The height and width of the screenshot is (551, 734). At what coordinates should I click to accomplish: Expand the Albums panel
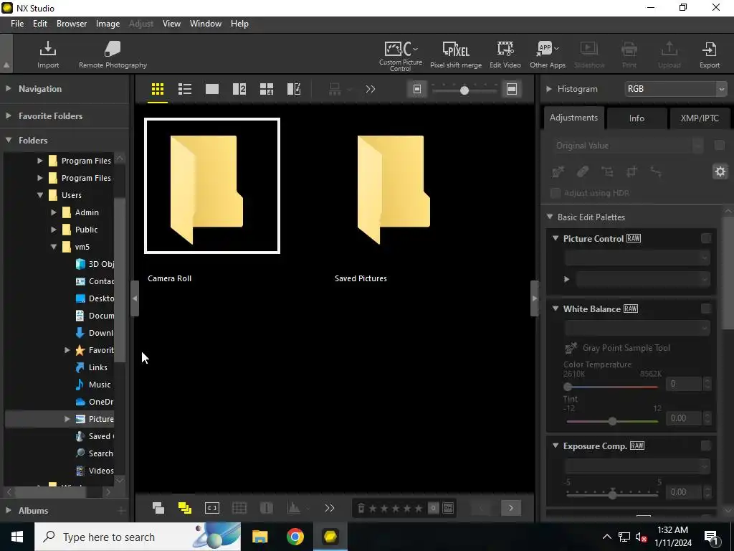point(9,511)
